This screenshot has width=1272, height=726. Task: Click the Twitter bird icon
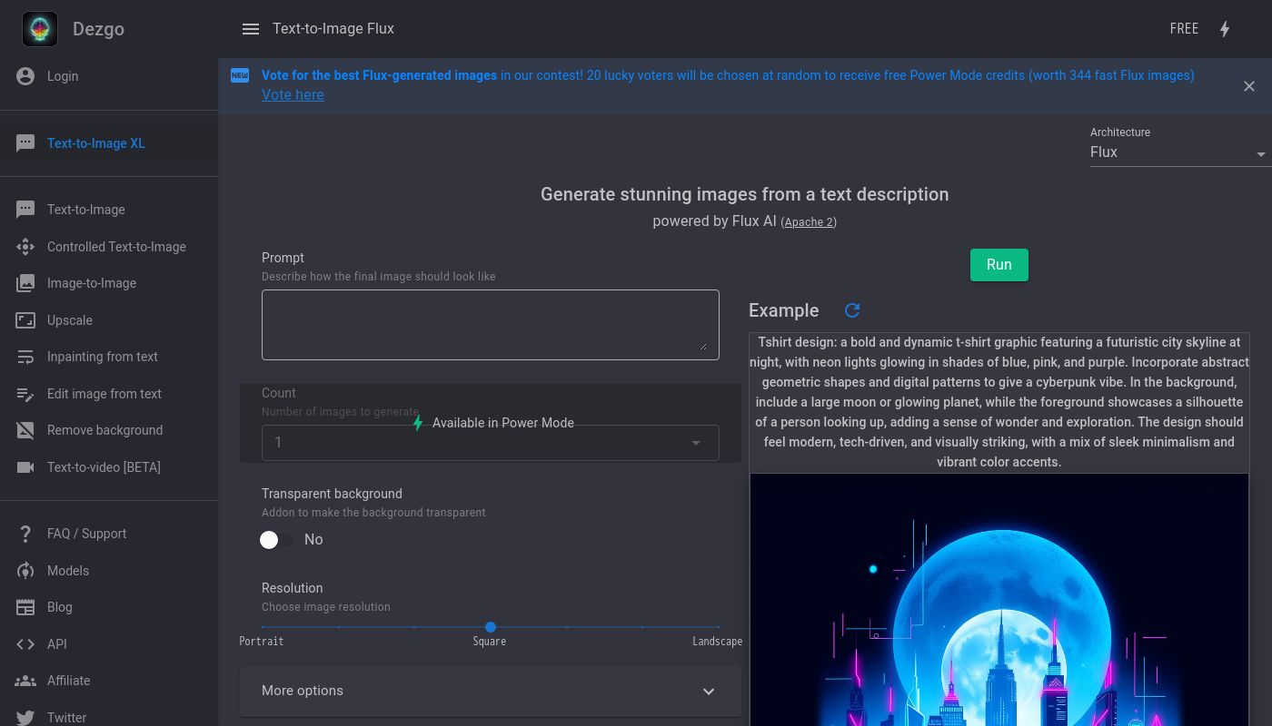click(x=25, y=718)
